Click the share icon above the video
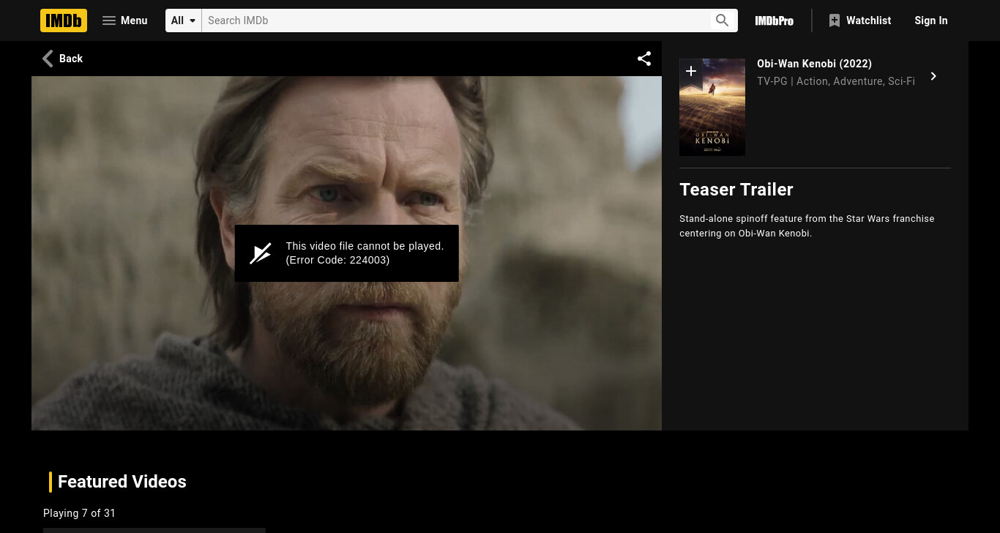Viewport: 1000px width, 533px height. (644, 59)
